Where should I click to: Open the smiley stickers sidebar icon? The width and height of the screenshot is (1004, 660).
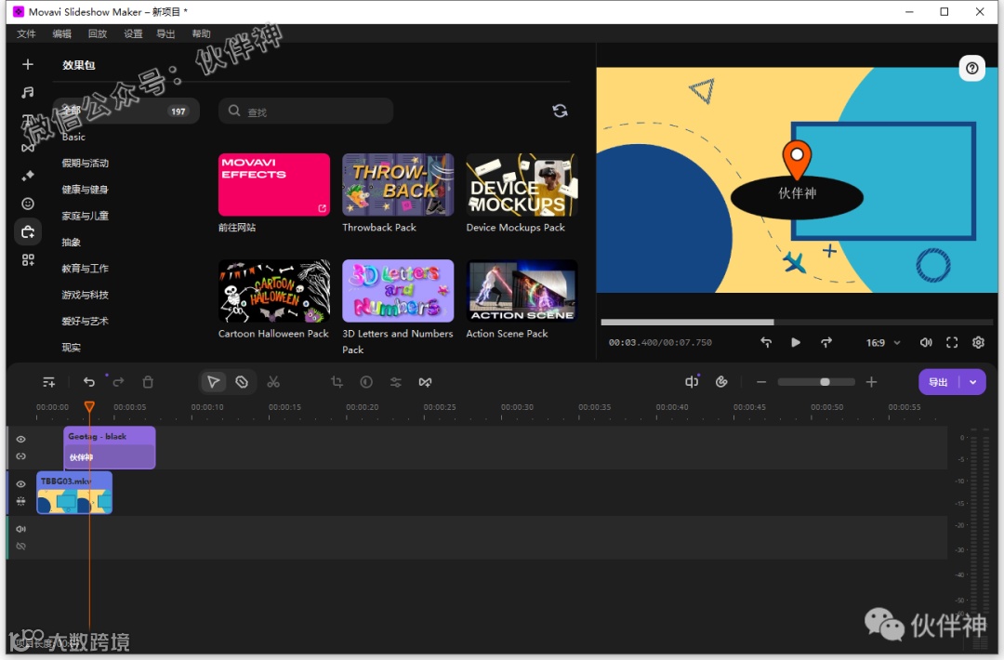tap(28, 204)
